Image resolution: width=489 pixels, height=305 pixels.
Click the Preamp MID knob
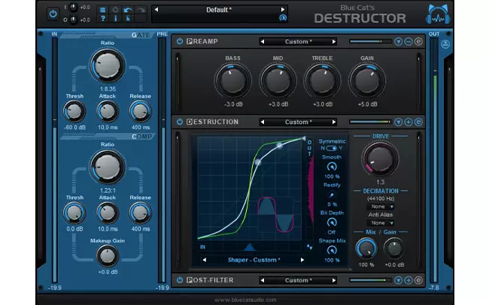278,80
